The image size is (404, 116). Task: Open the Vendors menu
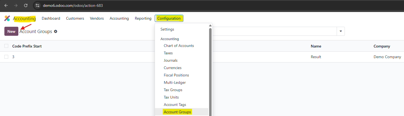(97, 18)
